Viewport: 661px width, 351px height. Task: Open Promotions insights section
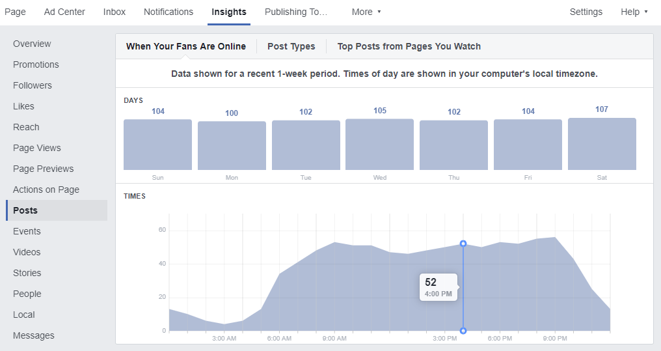[36, 64]
